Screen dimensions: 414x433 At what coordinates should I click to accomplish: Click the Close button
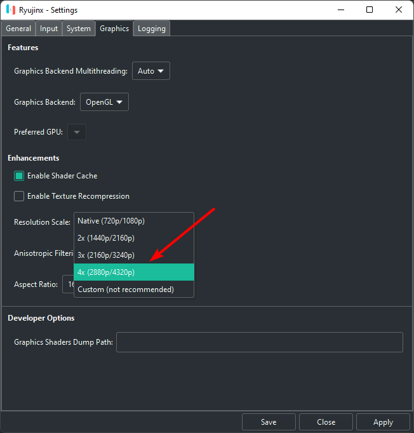pyautogui.click(x=326, y=422)
